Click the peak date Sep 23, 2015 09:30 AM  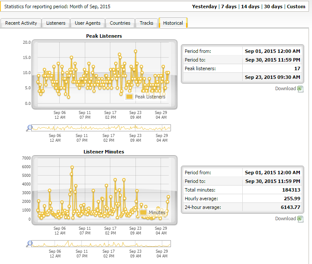pos(272,77)
